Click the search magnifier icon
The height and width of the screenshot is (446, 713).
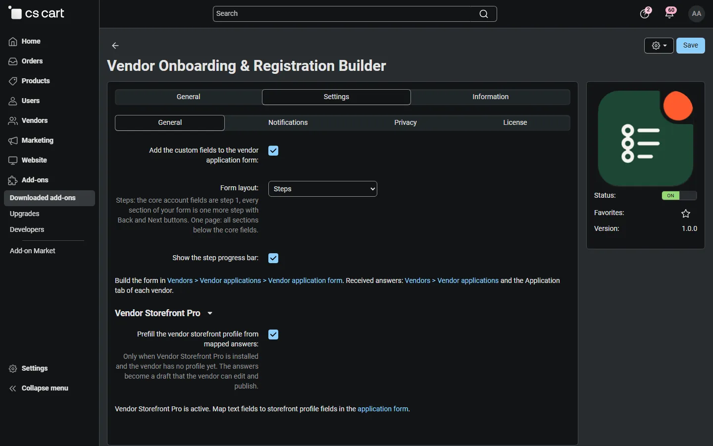484,14
